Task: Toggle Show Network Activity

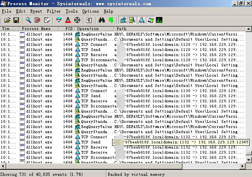Action: [141, 20]
